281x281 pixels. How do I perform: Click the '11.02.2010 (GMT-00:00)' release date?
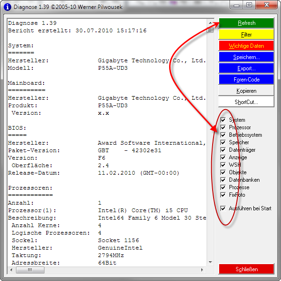[139, 173]
